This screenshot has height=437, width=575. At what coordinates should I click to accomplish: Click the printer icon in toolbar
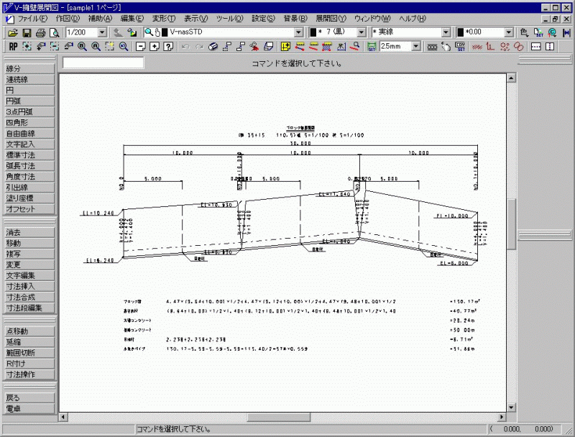click(40, 32)
